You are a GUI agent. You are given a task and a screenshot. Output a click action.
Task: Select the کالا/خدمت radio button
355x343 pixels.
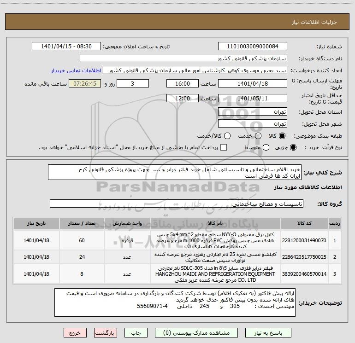[x=227, y=136]
